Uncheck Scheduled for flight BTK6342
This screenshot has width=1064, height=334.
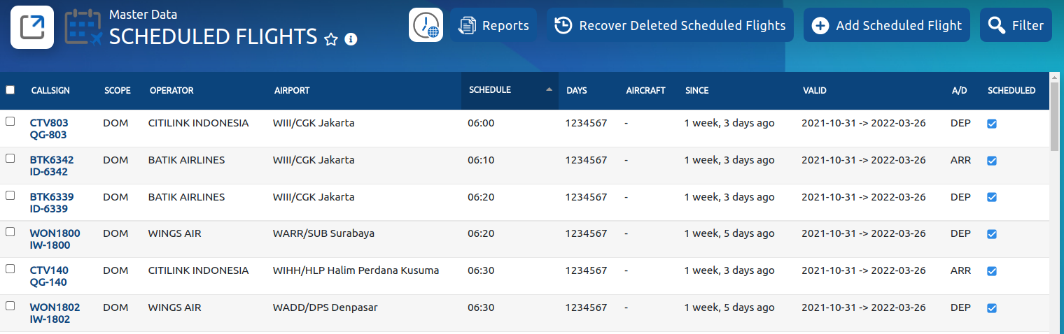[991, 161]
